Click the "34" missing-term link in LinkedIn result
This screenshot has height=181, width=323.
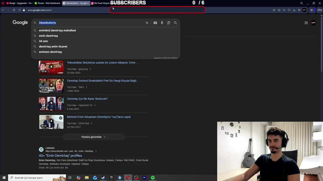pos(66,168)
